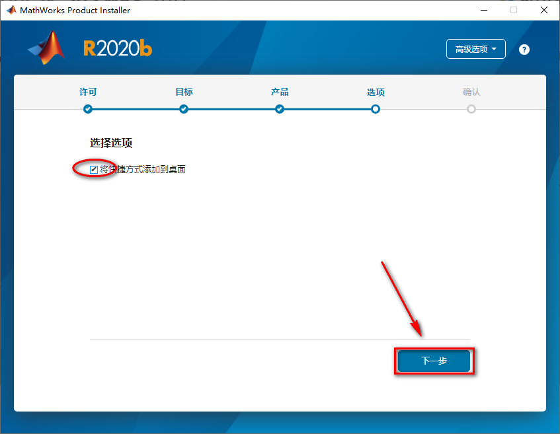Click the completed 目标 step checkmark circle
Screen dimensions: 560x434
tap(184, 109)
